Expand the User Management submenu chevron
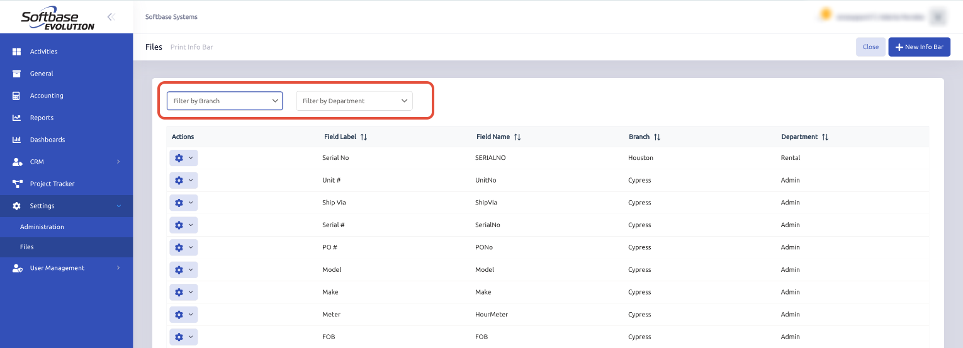This screenshot has width=963, height=348. 118,268
